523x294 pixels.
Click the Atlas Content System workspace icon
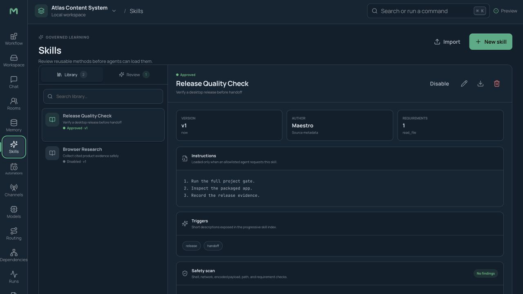[41, 11]
